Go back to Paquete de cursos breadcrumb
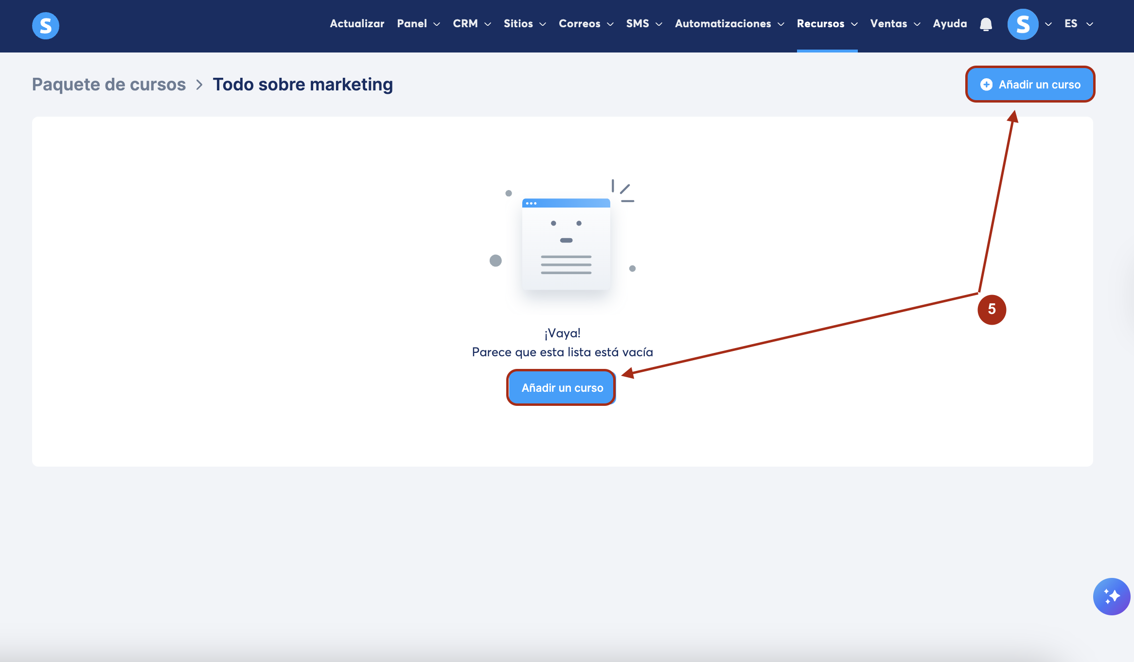This screenshot has height=662, width=1134. click(x=109, y=85)
